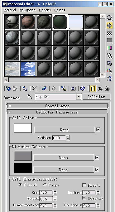
Task: Open the Material menu
Action: click(10, 10)
